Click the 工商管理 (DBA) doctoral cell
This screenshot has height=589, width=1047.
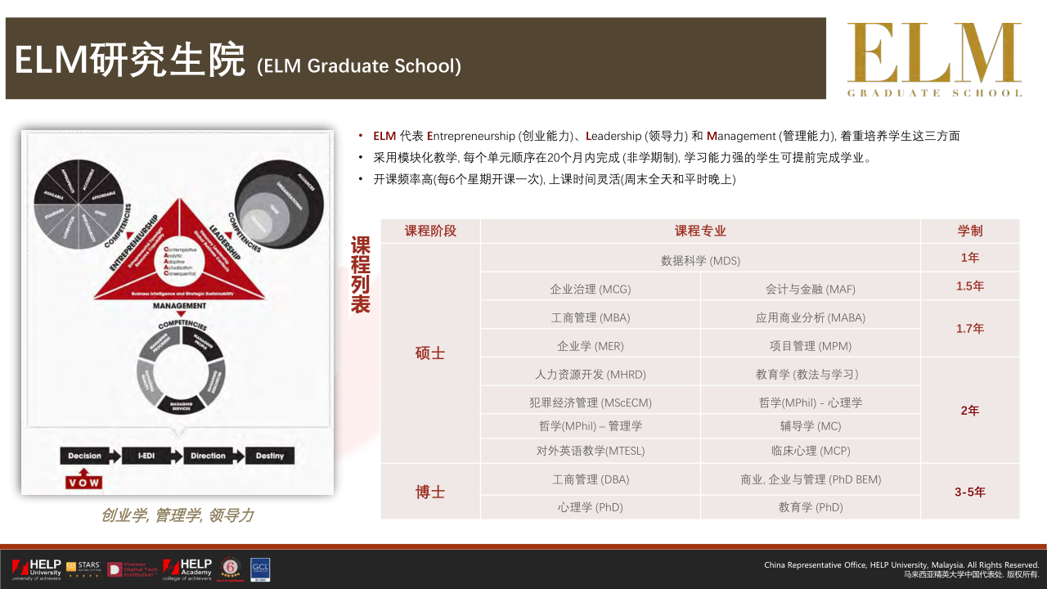[x=591, y=479]
